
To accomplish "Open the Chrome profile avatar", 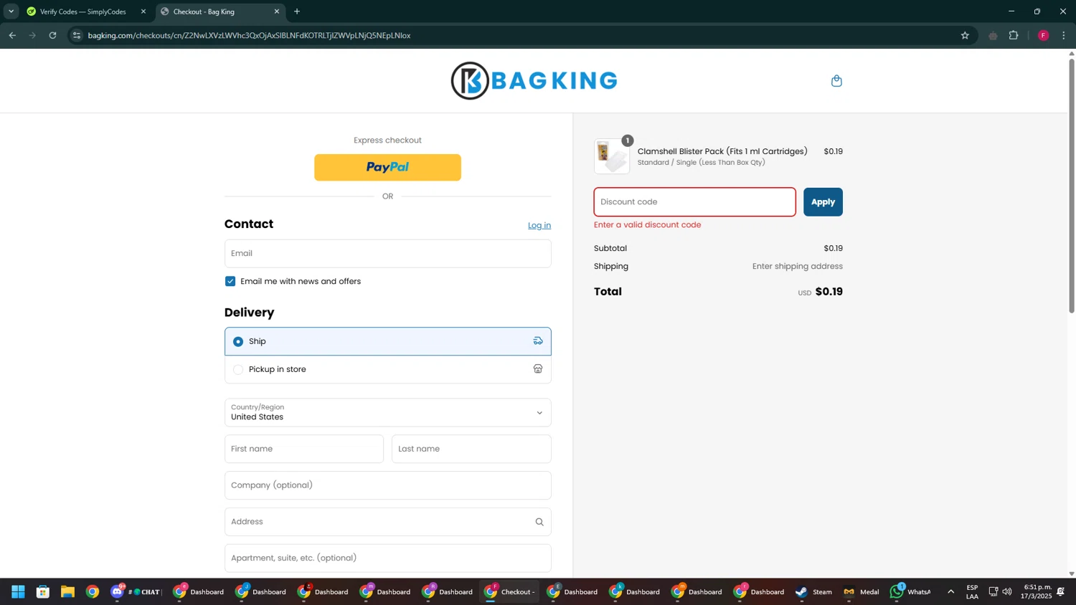I will point(1044,35).
